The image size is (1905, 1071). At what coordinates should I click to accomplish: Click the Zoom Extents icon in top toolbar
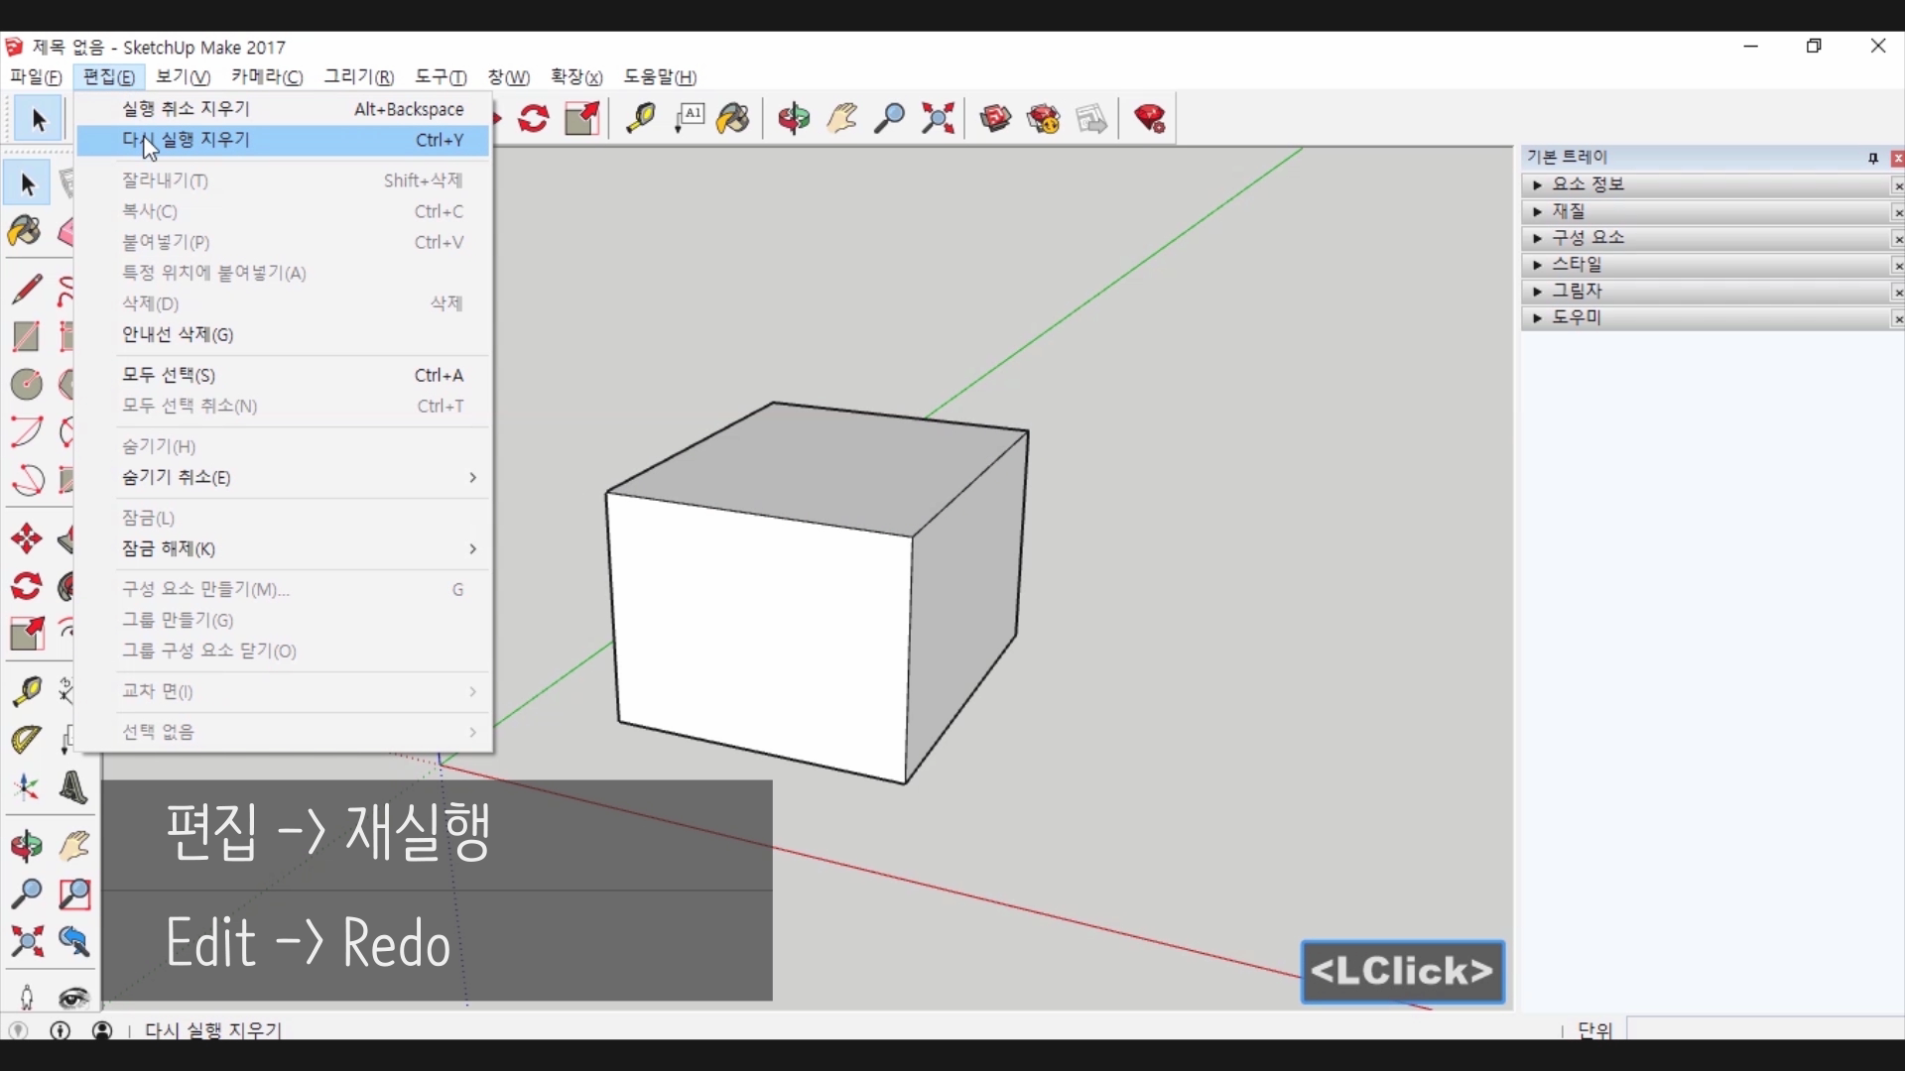(x=938, y=119)
